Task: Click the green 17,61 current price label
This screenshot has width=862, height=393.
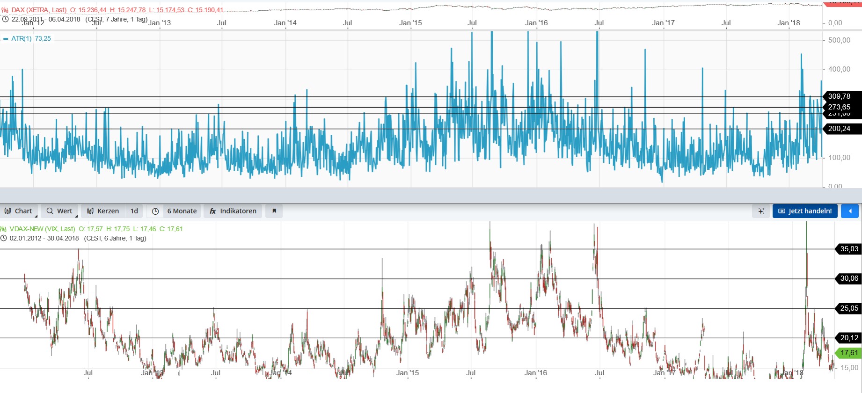Action: pyautogui.click(x=848, y=353)
